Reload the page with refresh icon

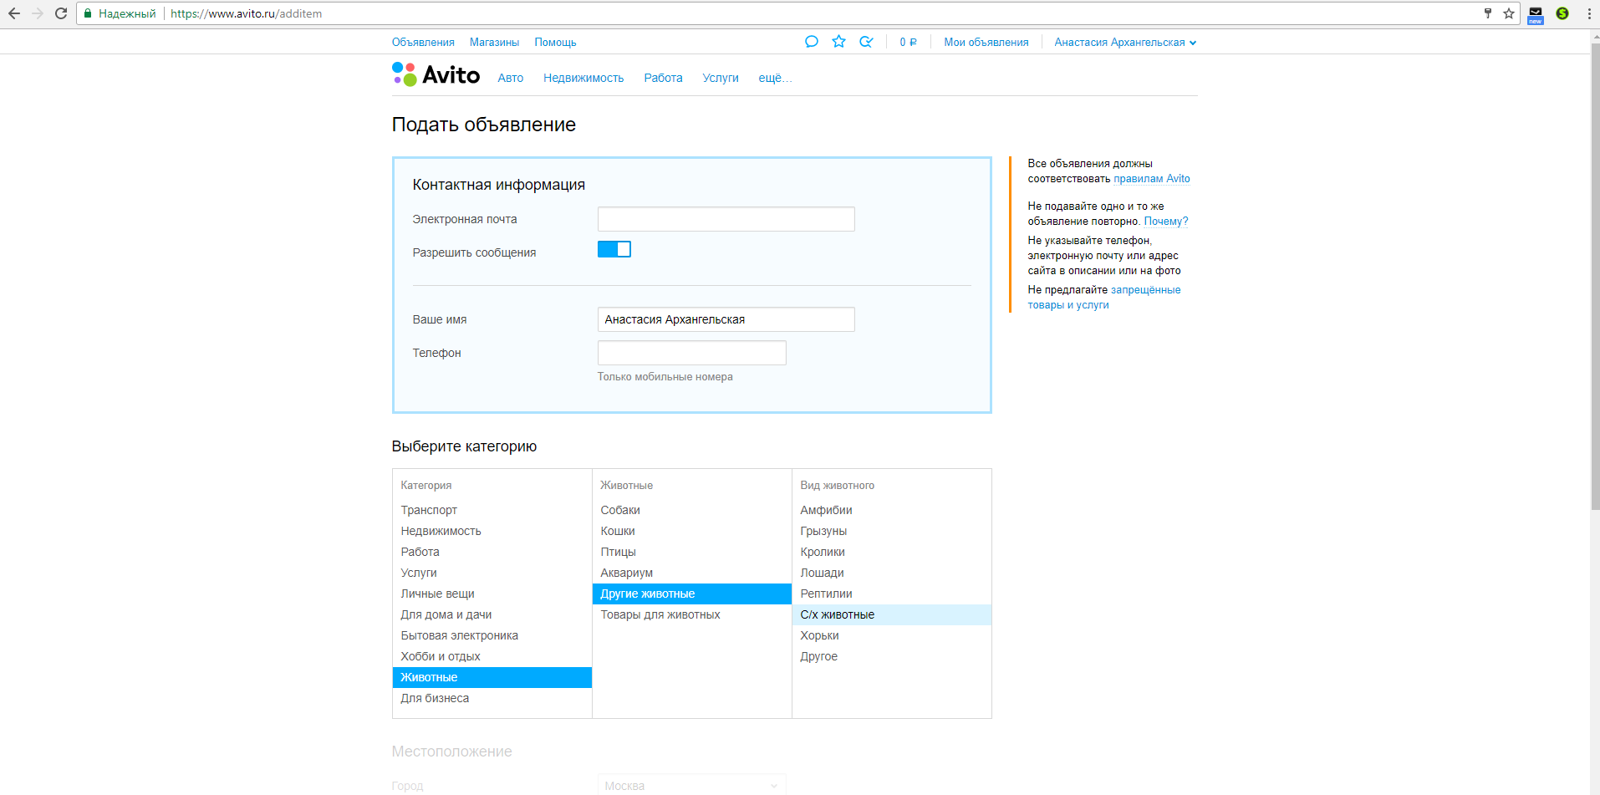pos(61,13)
